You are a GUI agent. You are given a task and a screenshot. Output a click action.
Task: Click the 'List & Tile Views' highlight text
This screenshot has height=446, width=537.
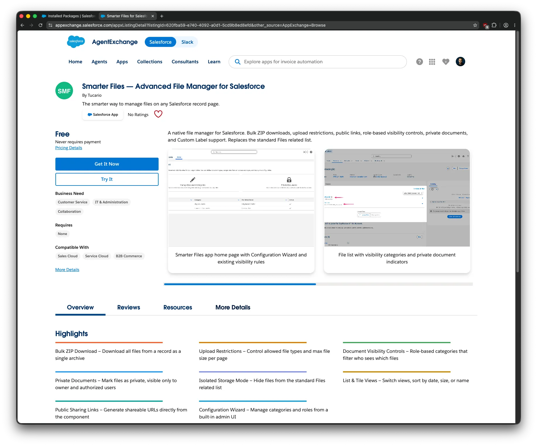(406, 381)
